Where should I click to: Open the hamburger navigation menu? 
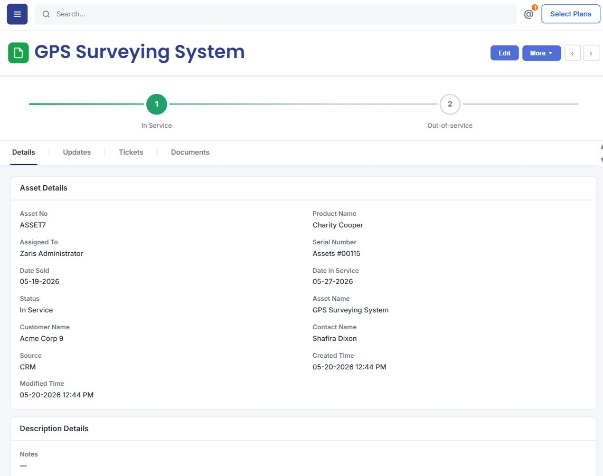point(17,14)
